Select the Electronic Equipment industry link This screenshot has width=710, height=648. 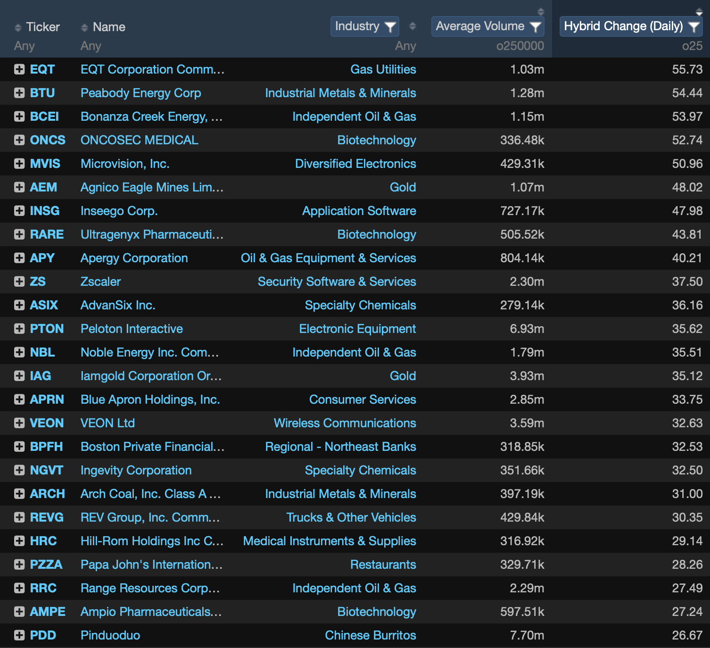coord(358,329)
